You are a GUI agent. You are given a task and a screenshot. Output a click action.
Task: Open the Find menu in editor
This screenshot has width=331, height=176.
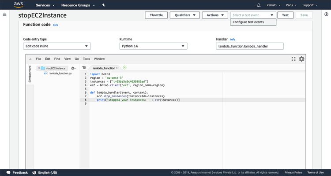[x=57, y=59]
